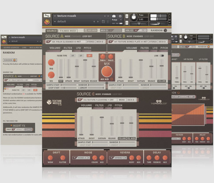Click the wrench icon at top left
Screen dimensions: 214x183
(47, 16)
